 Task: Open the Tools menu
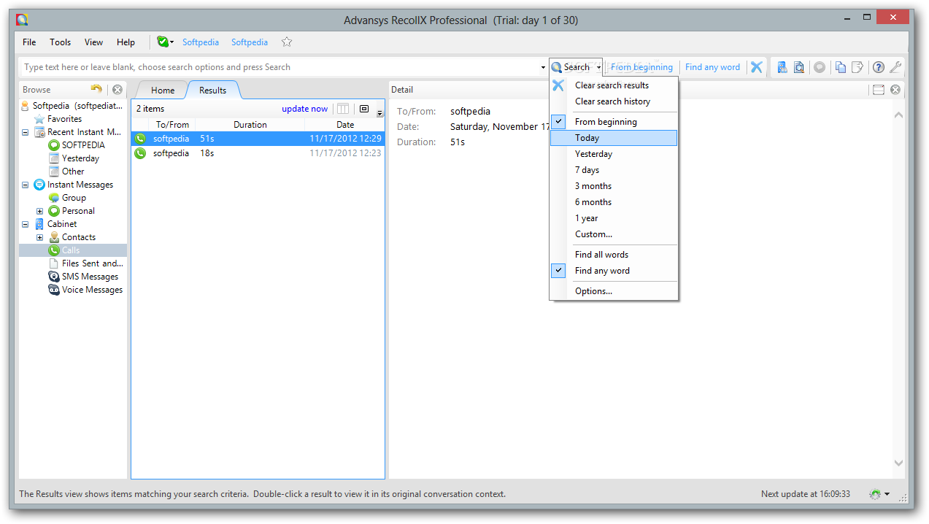(61, 42)
